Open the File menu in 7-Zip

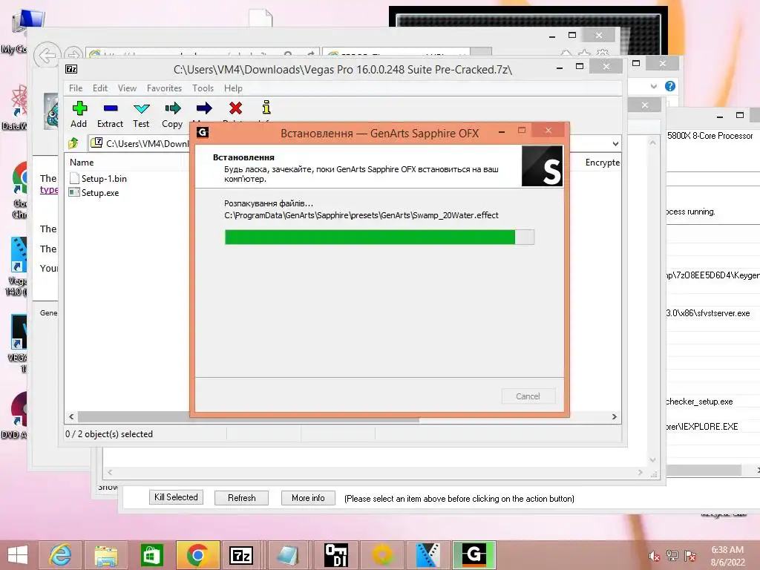coord(76,88)
